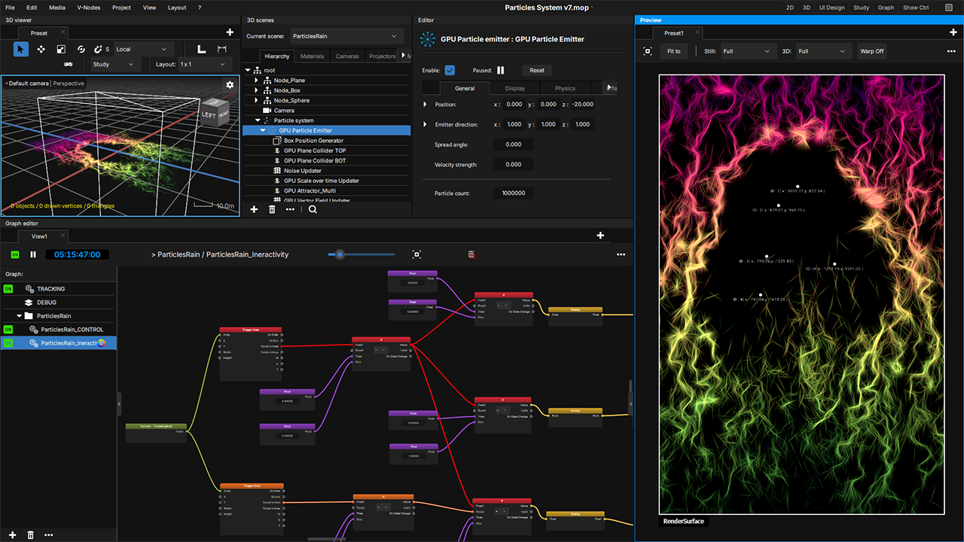
Task: Toggle the ON switch for TRACKING graph
Action: coord(8,288)
